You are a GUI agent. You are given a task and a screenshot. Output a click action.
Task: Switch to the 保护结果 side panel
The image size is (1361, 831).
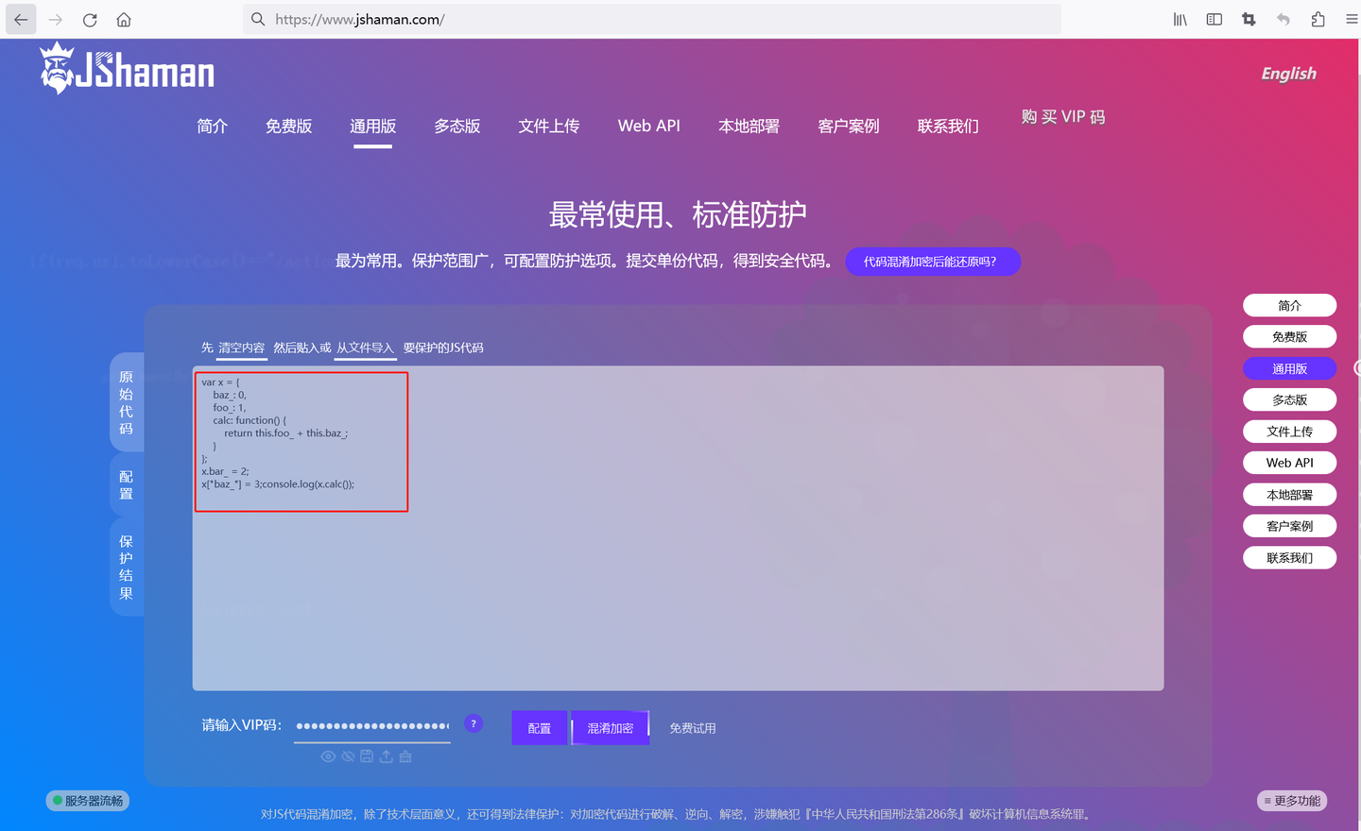pos(127,566)
